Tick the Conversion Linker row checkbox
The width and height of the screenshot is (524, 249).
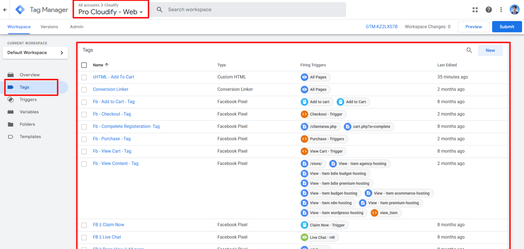click(84, 89)
